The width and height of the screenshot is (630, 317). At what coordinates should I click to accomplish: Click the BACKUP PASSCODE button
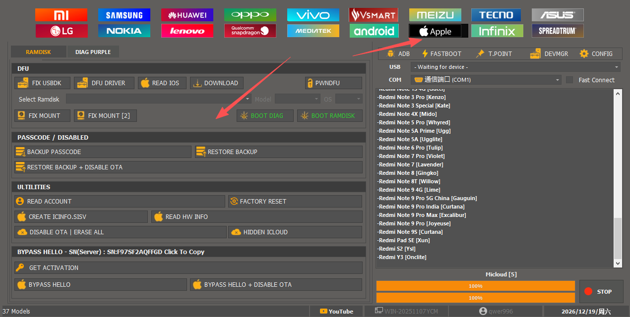tap(103, 152)
